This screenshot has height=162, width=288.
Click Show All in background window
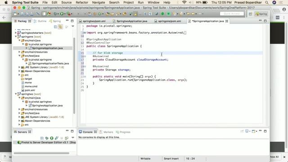click(274, 157)
